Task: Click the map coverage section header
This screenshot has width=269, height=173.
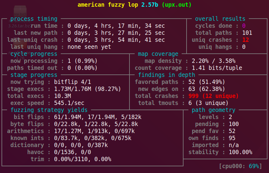Action: click(158, 54)
